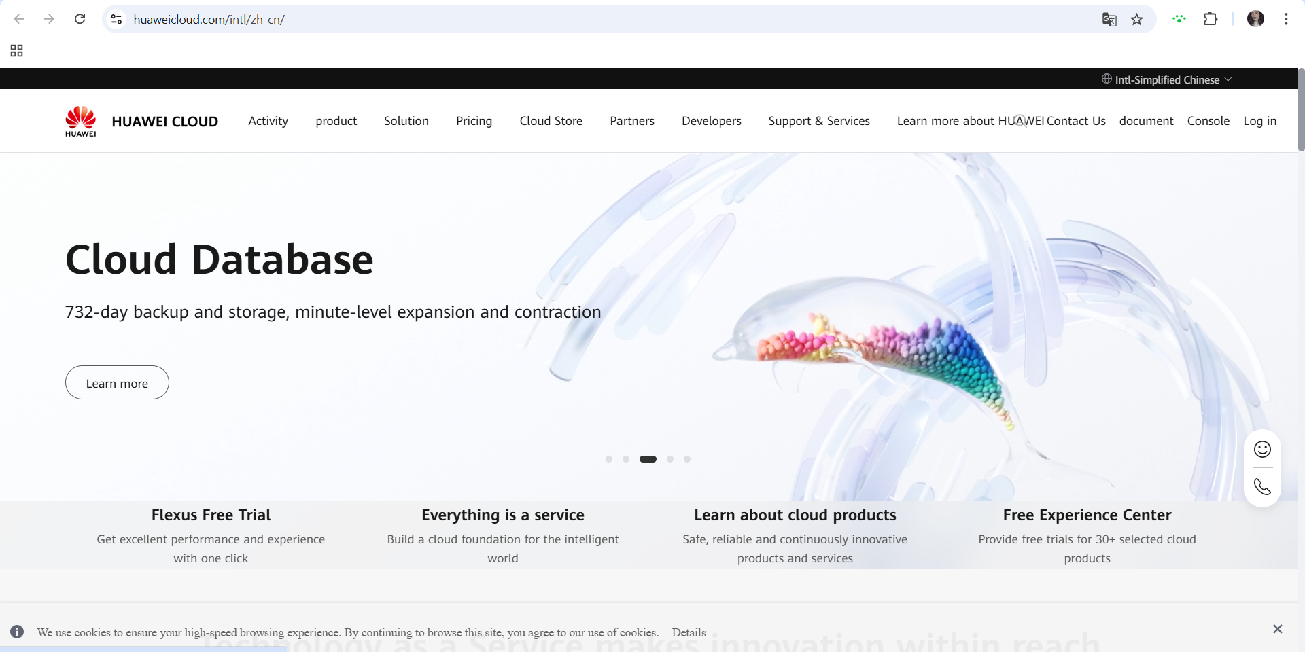Open the Google Translate icon in address bar
Viewport: 1305px width, 652px height.
pos(1109,20)
